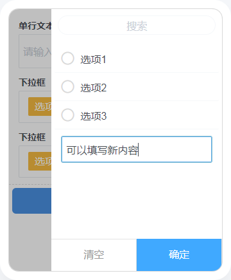Click the 请输入 single-line text field
Viewport: 231px width, 280px height.
[x=35, y=51]
